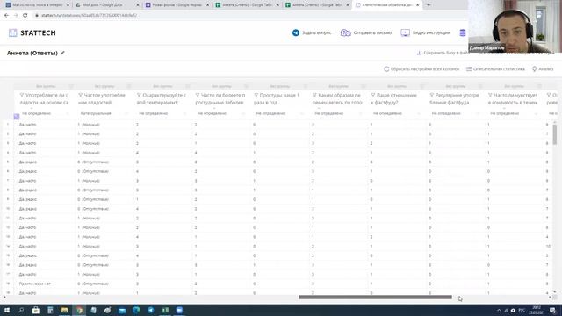Screen dimensions: 562x316
Task: Filter the Каким образом перемещаетесь column
Action: [314, 95]
